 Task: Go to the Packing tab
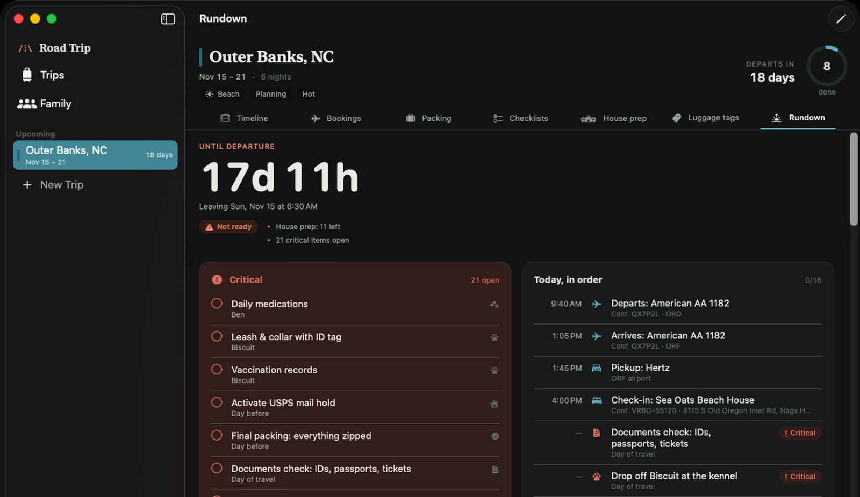click(x=428, y=118)
